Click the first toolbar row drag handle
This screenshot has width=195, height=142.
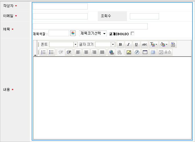tap(39, 45)
